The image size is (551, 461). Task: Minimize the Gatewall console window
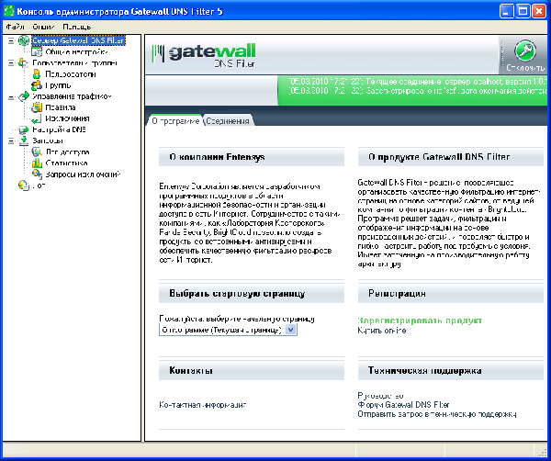[x=506, y=12]
